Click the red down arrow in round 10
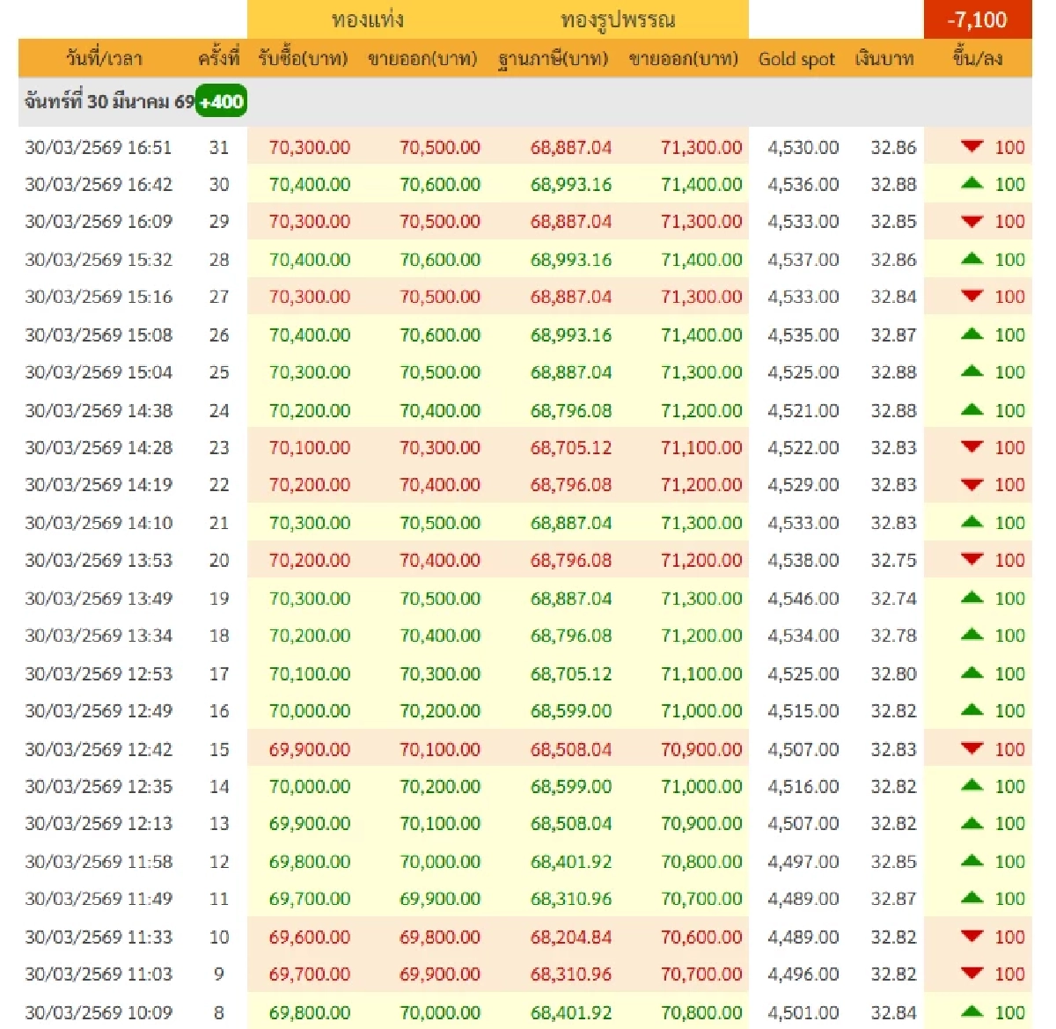 click(x=972, y=937)
